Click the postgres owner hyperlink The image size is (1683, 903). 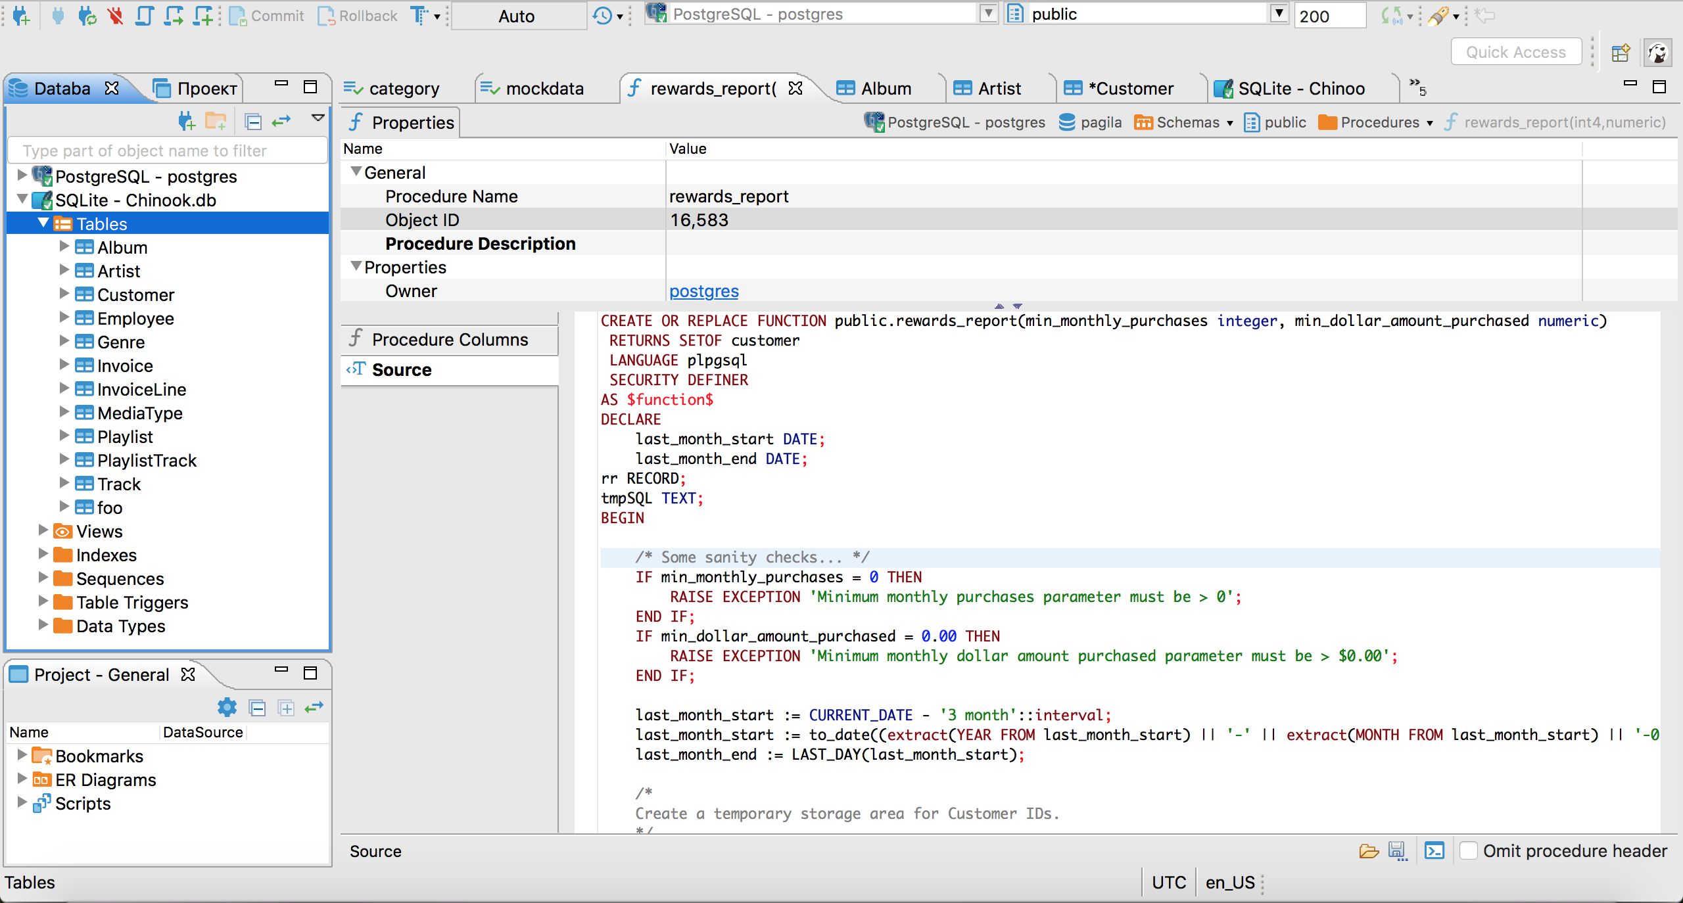coord(703,291)
